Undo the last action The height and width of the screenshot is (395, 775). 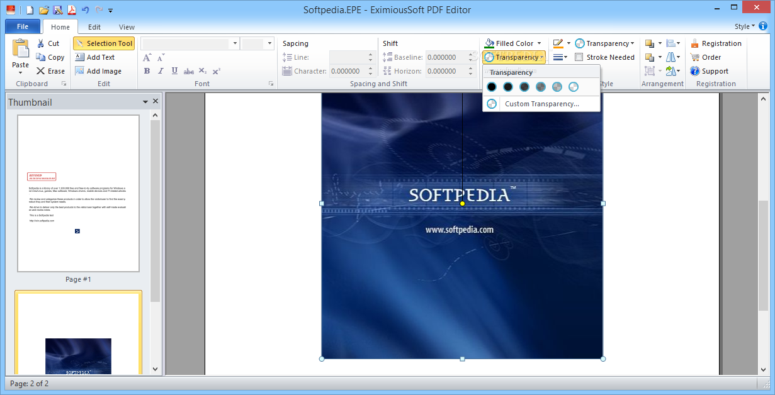coord(86,10)
